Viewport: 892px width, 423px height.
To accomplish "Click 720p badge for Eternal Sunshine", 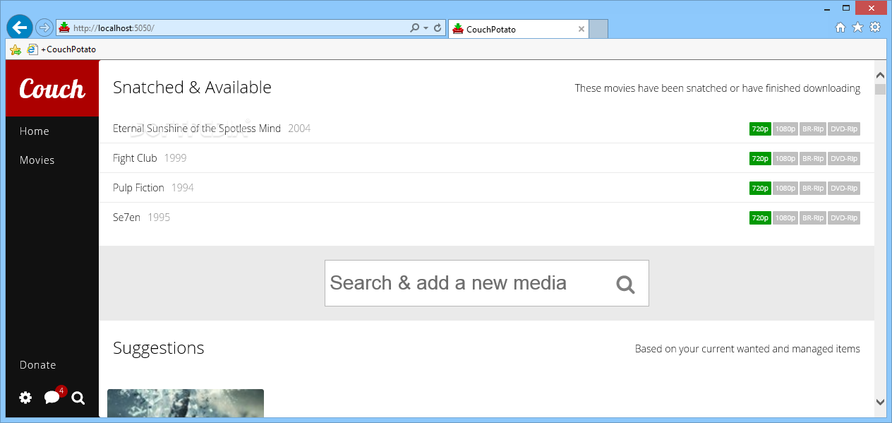I will [x=760, y=129].
